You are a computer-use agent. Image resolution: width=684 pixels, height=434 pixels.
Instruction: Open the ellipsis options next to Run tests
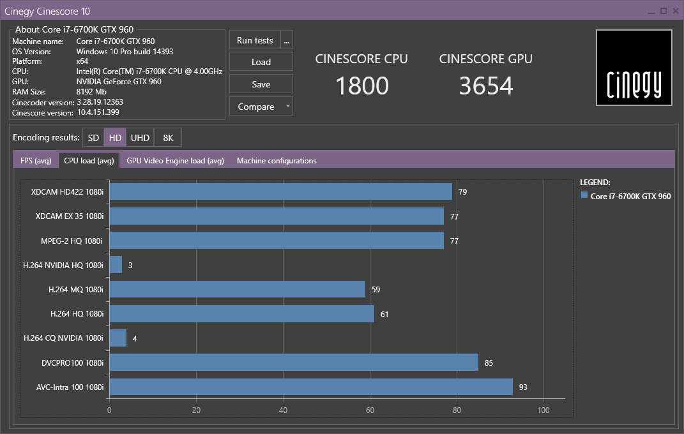click(x=287, y=40)
